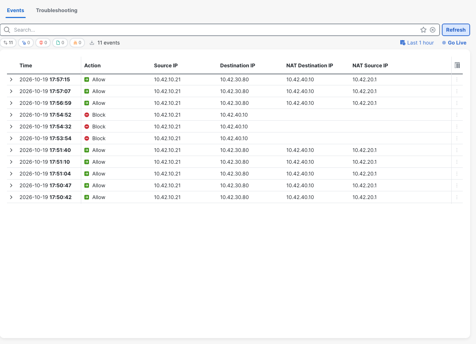Click NAT Destination IP 10.42.40.10 in the 17:51:10 row
The width and height of the screenshot is (476, 344).
[x=300, y=162]
